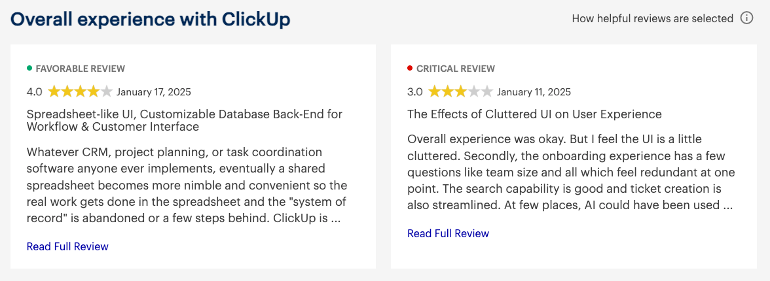
Task: Click the January 17, 2025 review date
Action: pos(154,91)
